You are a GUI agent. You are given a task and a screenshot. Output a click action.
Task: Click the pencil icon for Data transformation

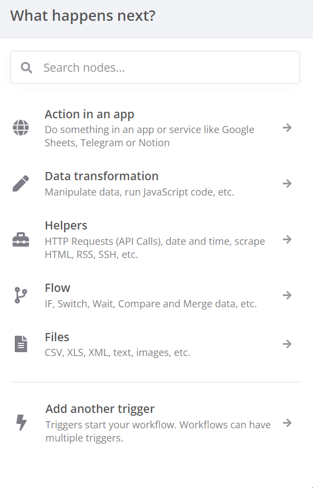tap(21, 183)
